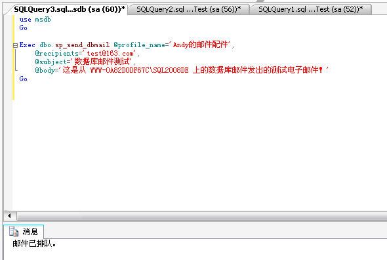Click the messages tab document icon
387x260 pixels.
[14, 231]
